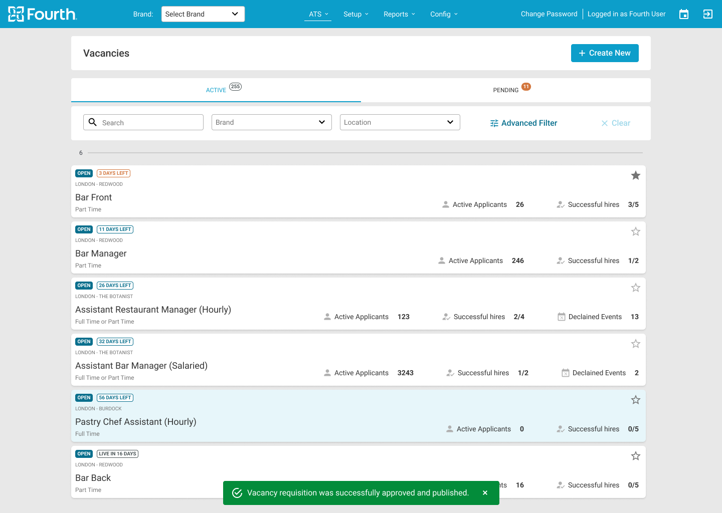The width and height of the screenshot is (722, 513).
Task: Switch to the Pending tab
Action: (506, 90)
